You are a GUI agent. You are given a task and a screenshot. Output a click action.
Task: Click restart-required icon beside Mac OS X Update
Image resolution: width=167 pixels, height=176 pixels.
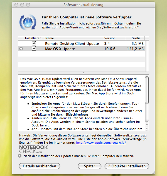coord(21,49)
